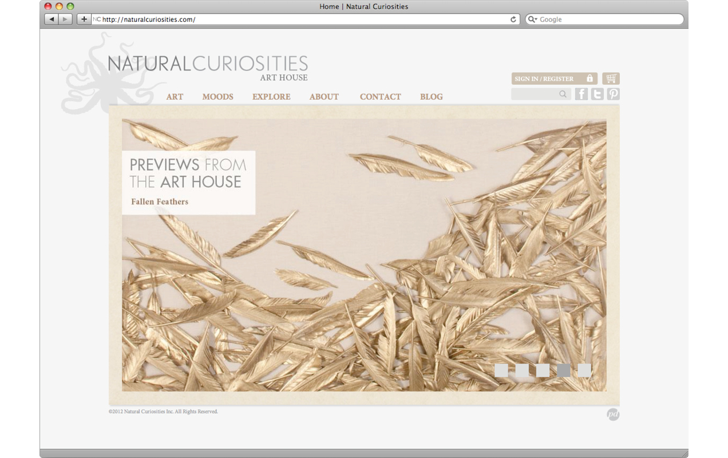The width and height of the screenshot is (728, 458).
Task: Open the ART navigation menu
Action: 175,97
